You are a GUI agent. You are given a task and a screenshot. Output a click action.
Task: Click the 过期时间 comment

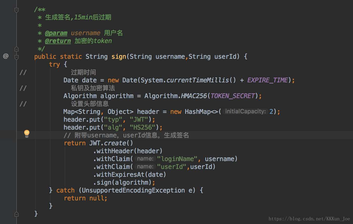(x=83, y=72)
